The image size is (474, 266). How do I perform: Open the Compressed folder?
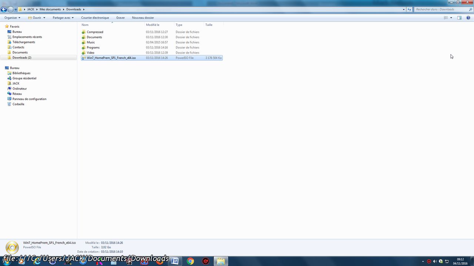click(95, 32)
